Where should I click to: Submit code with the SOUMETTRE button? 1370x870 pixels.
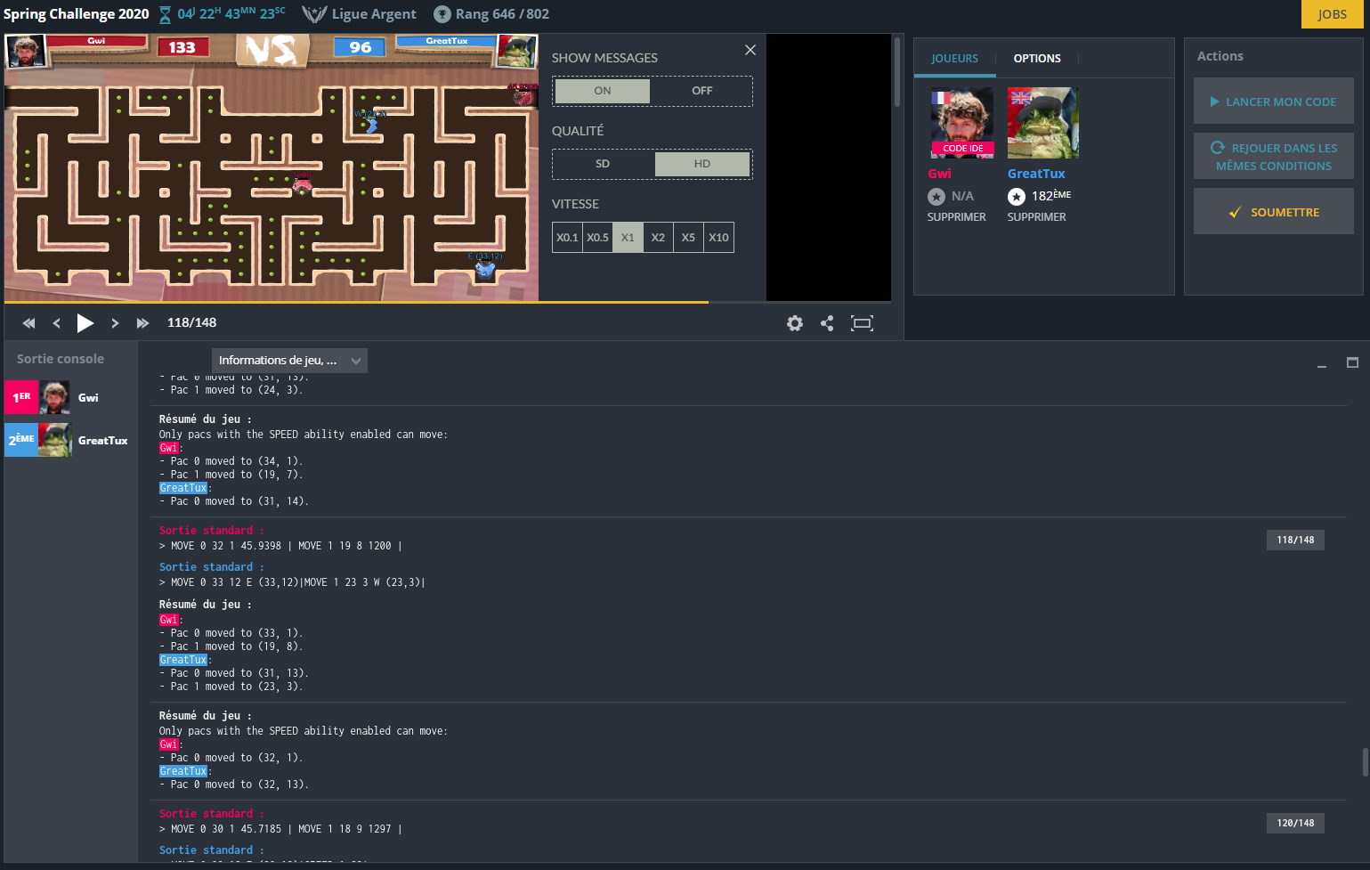pos(1273,212)
